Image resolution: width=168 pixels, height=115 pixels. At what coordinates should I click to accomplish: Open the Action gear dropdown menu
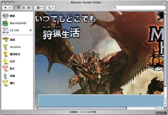(x=39, y=8)
